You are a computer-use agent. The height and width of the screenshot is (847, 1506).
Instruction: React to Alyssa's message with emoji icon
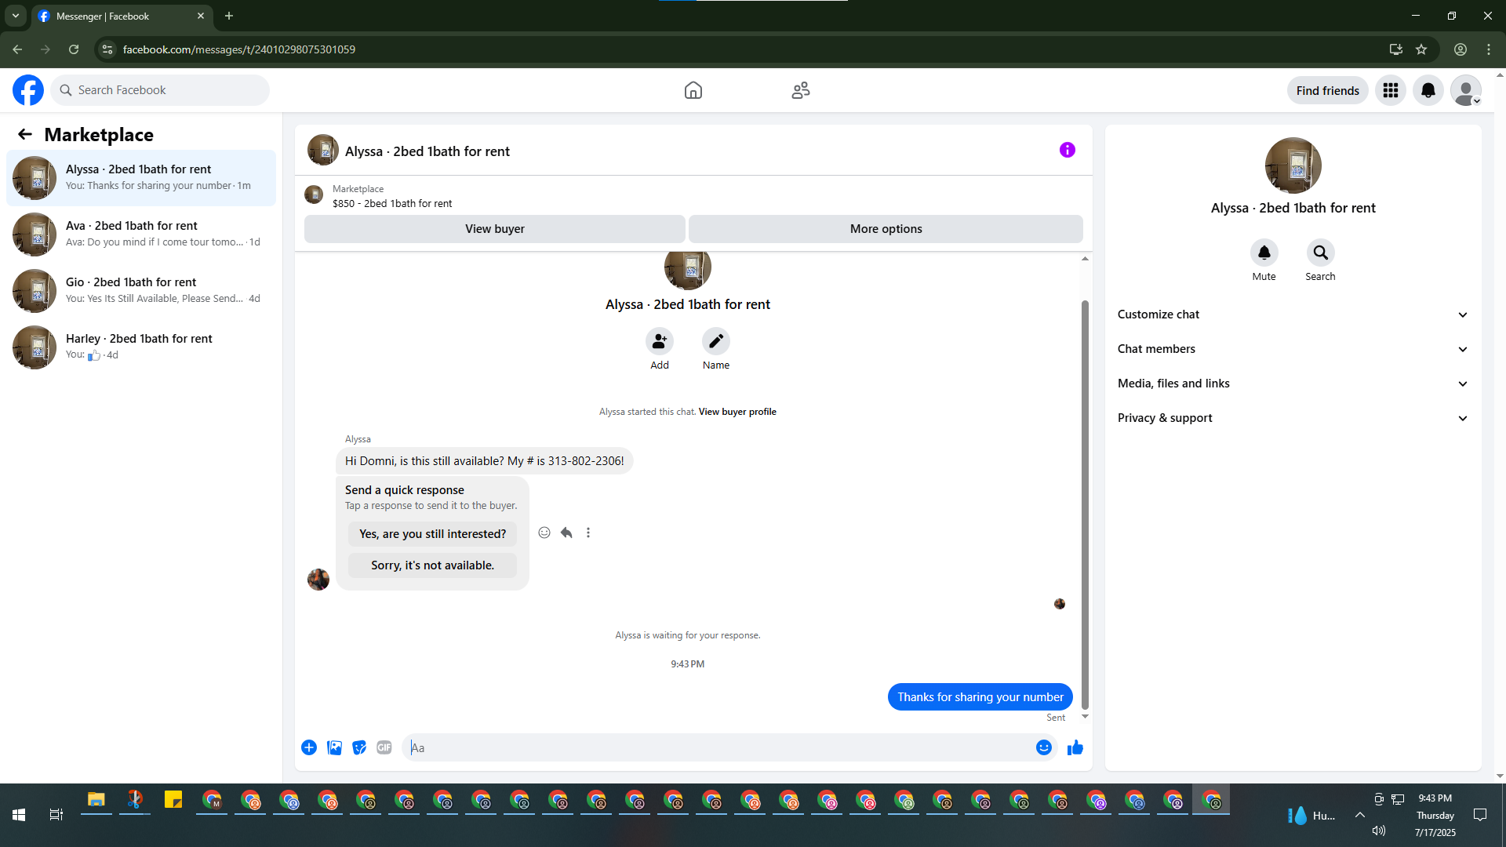544,533
